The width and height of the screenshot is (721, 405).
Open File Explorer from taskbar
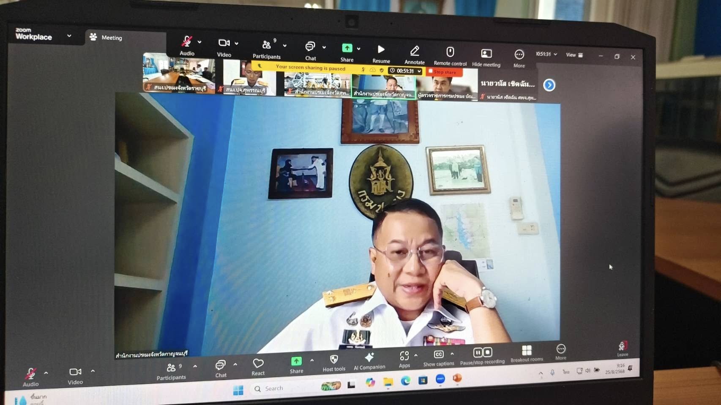(x=388, y=382)
